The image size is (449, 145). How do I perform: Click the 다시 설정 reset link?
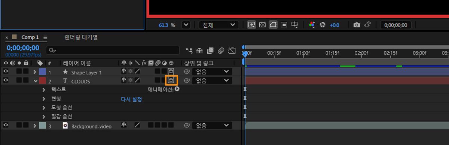point(131,99)
